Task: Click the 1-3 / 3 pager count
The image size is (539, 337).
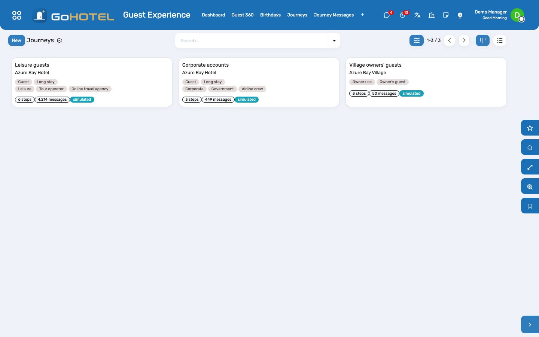Action: pyautogui.click(x=434, y=40)
